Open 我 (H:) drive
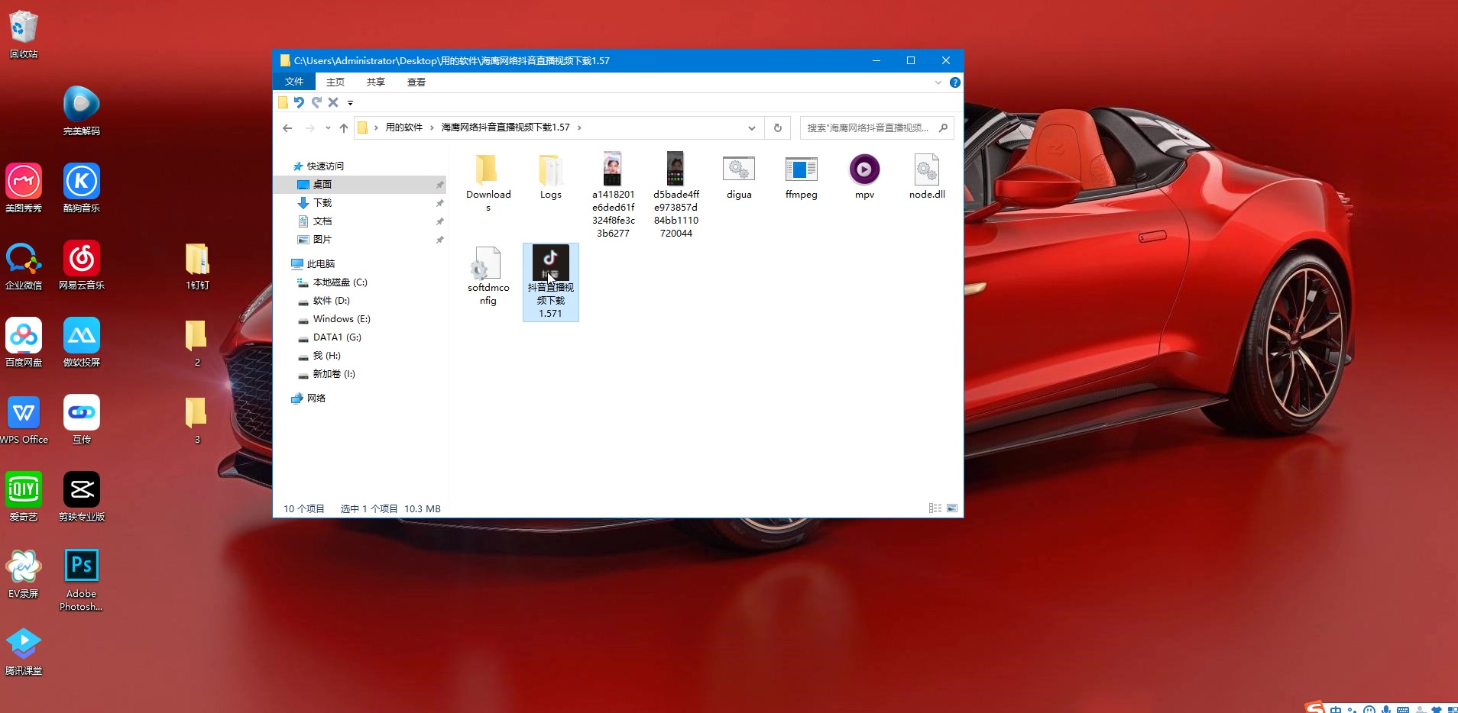 coord(326,355)
